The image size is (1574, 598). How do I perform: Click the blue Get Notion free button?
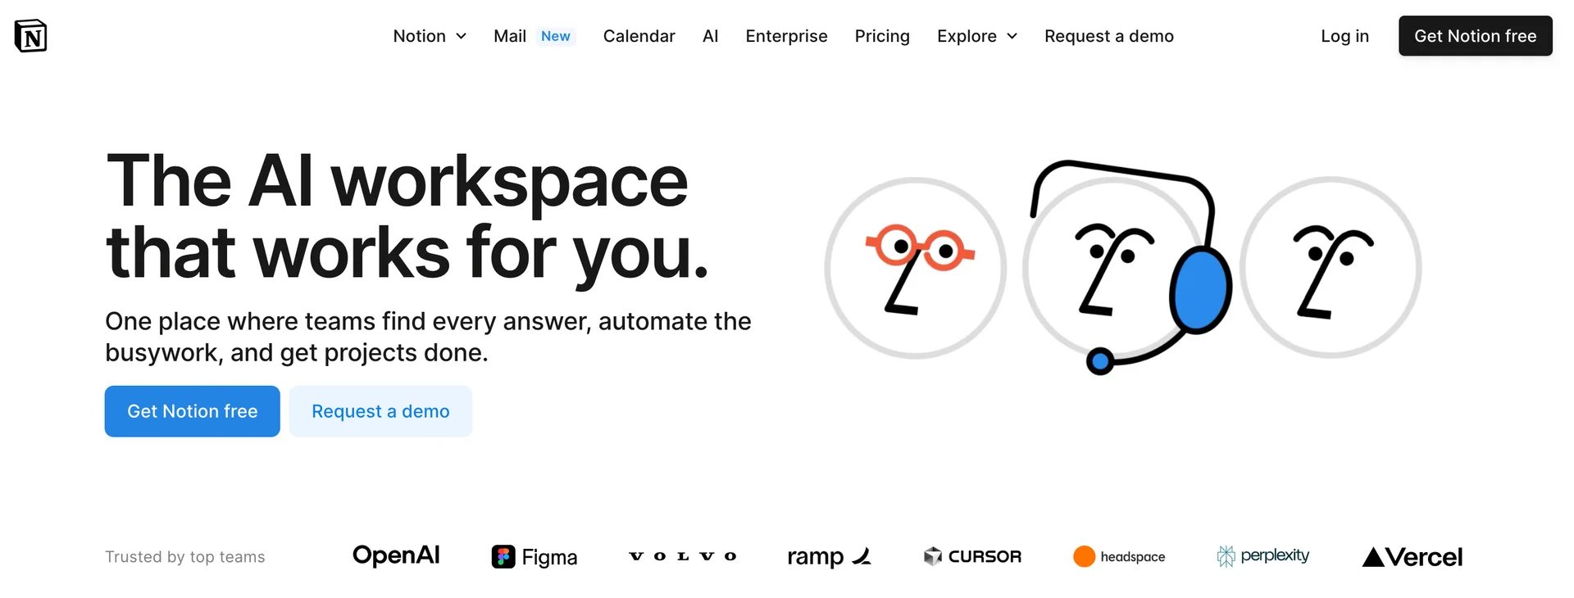point(193,411)
